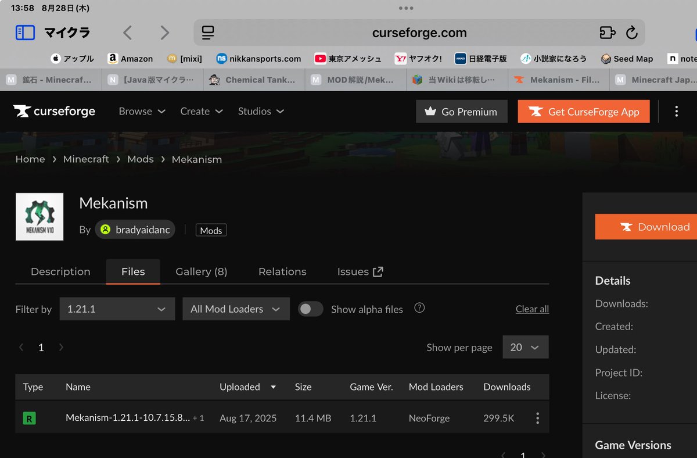Open the Safari sidebar icon
The image size is (697, 458).
pyautogui.click(x=25, y=33)
